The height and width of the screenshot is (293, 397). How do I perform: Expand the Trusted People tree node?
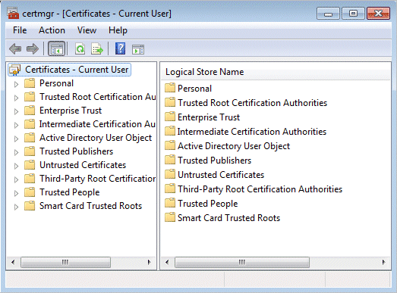[x=16, y=194]
